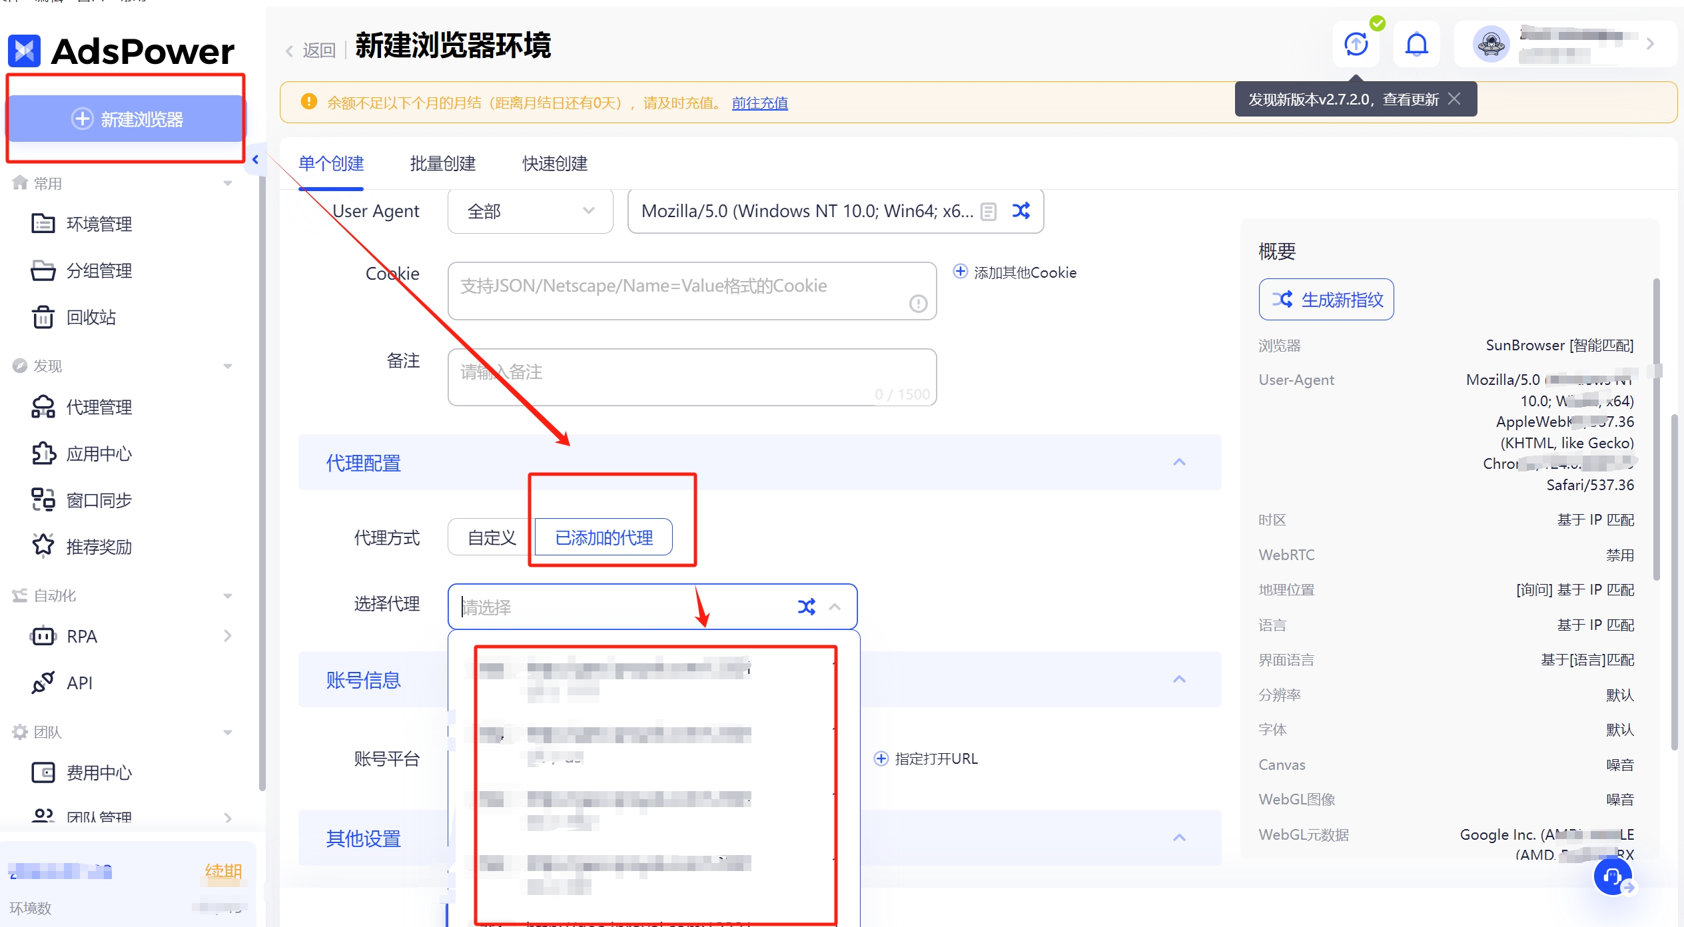Open the User Agent list document icon
Screen dimensions: 1684x927
click(x=989, y=212)
